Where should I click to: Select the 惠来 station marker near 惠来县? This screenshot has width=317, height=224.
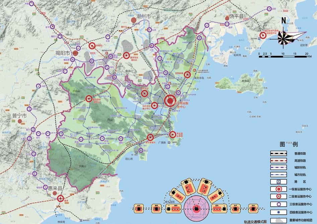pos(60,198)
